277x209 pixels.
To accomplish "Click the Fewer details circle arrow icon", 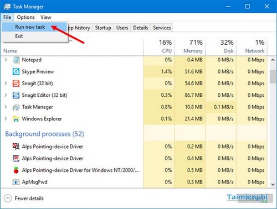I will tap(8, 198).
